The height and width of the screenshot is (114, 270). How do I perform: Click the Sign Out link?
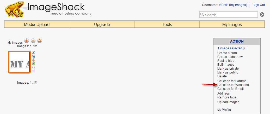tap(259, 5)
